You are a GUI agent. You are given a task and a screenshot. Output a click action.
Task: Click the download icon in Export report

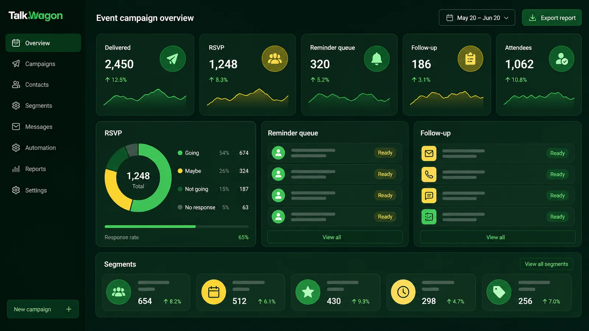(532, 18)
